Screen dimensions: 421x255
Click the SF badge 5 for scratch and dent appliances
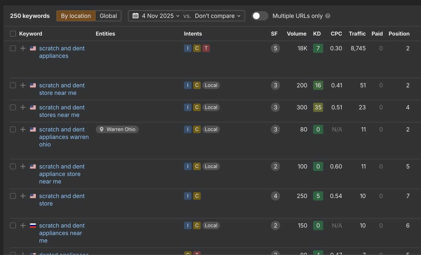pos(275,48)
